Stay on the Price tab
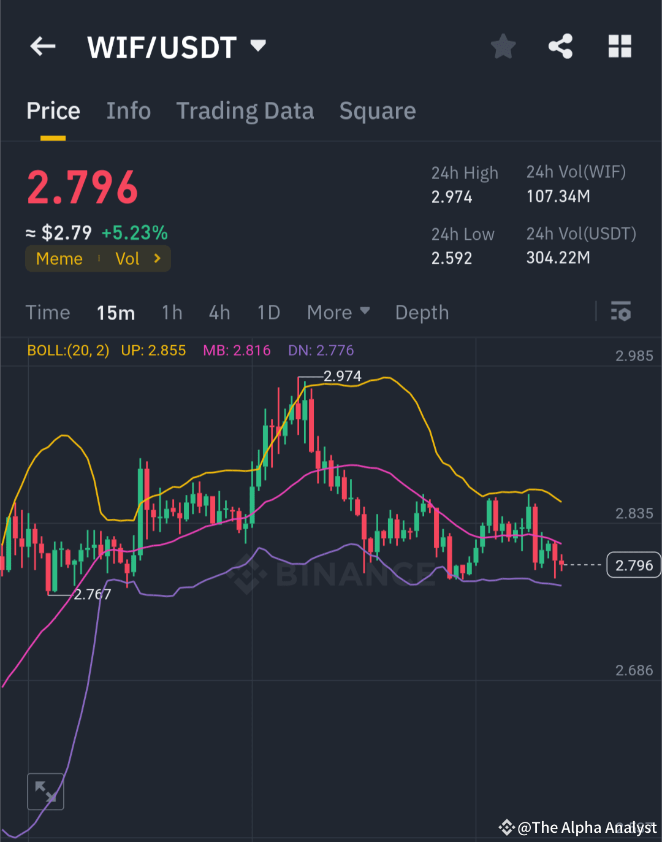Screen dimensions: 662x842 pos(53,110)
